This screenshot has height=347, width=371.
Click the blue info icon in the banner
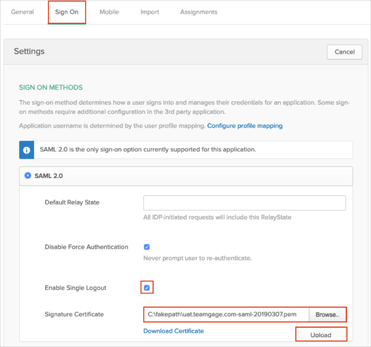tap(27, 150)
